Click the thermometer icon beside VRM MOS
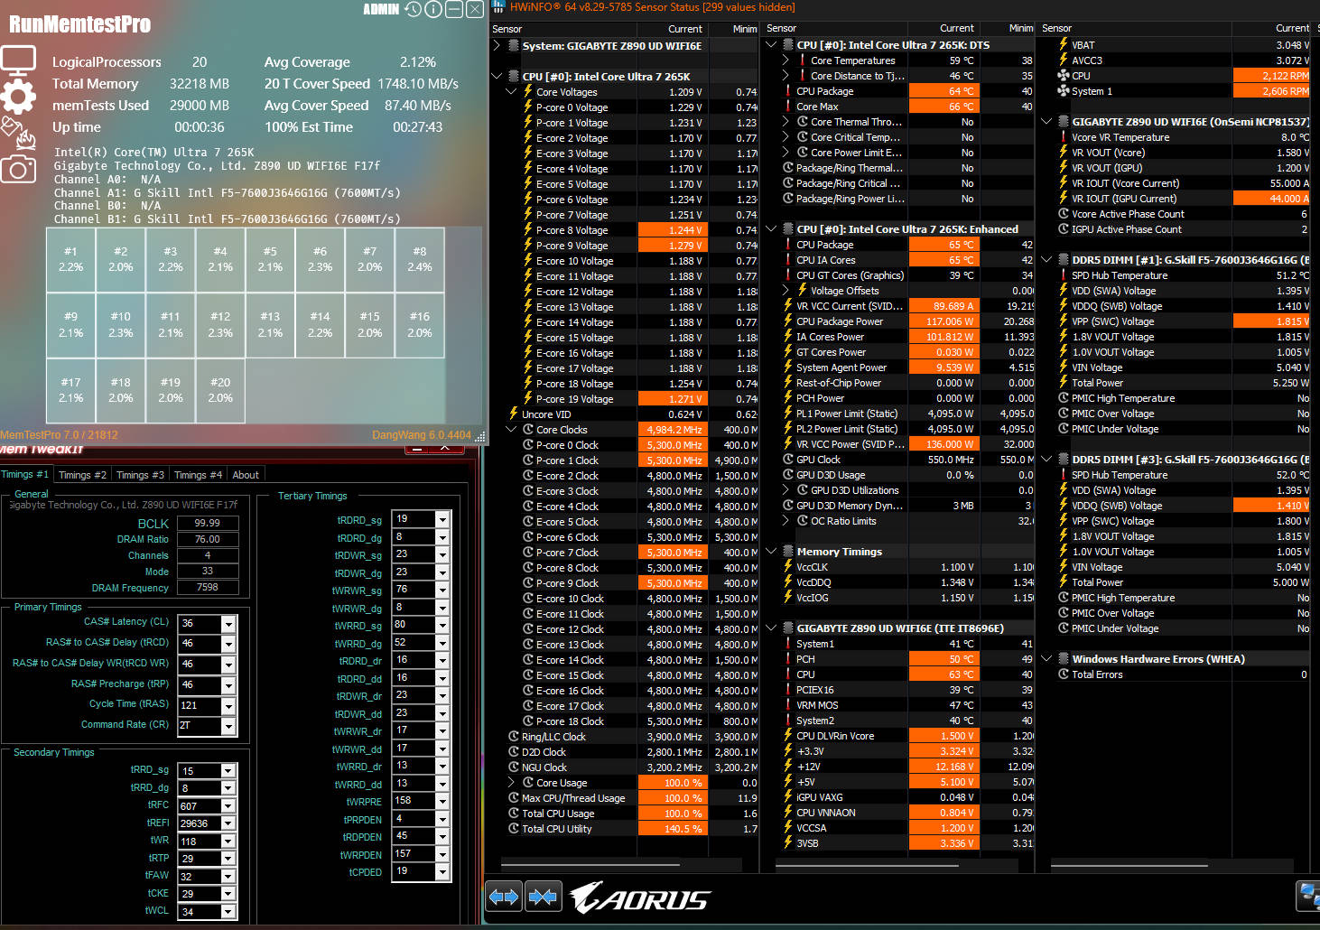Viewport: 1320px width, 930px height. 788,705
